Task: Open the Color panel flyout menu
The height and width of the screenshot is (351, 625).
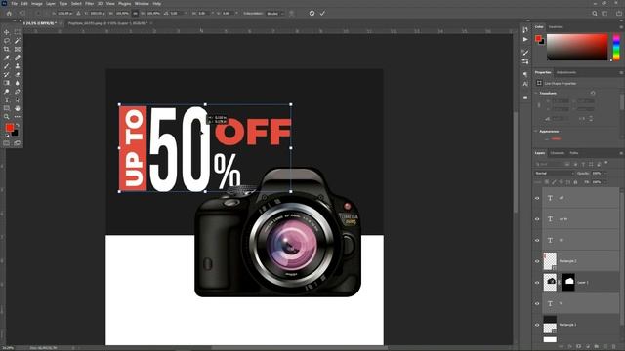Action: [x=621, y=27]
